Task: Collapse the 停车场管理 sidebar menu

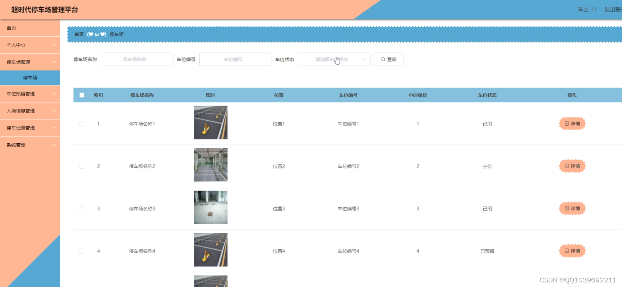Action: (30, 62)
